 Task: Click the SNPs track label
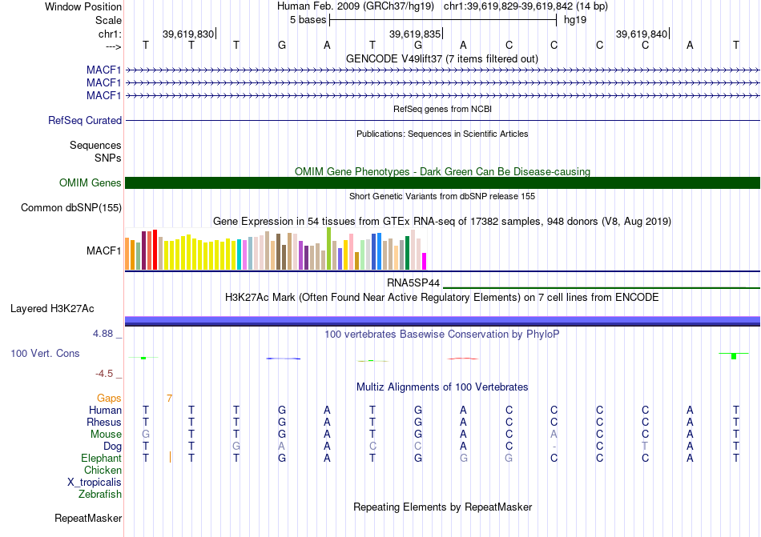click(x=108, y=158)
